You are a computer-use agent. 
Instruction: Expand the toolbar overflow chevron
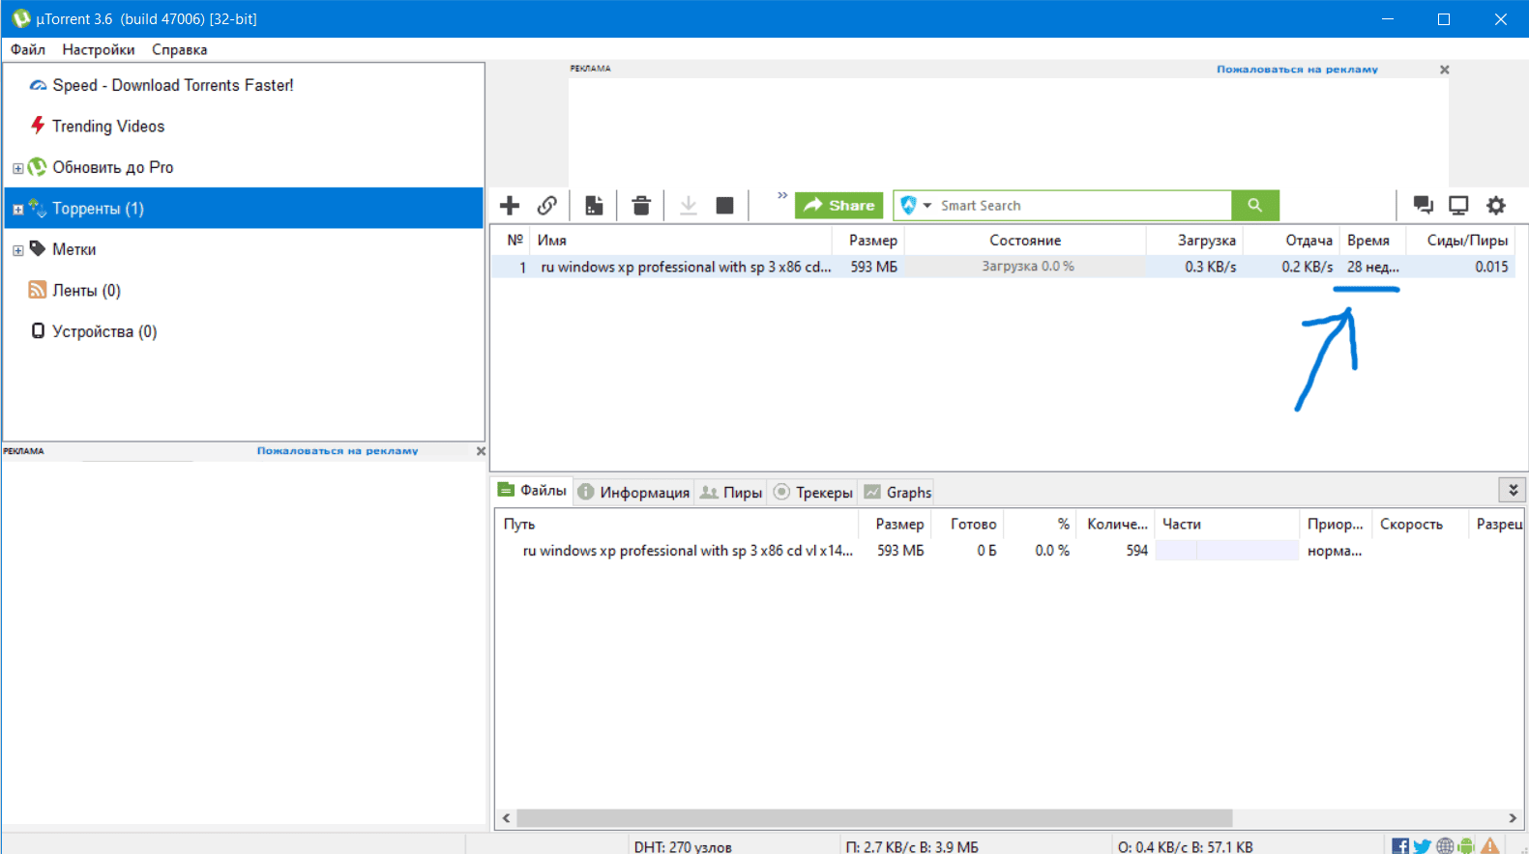(782, 195)
